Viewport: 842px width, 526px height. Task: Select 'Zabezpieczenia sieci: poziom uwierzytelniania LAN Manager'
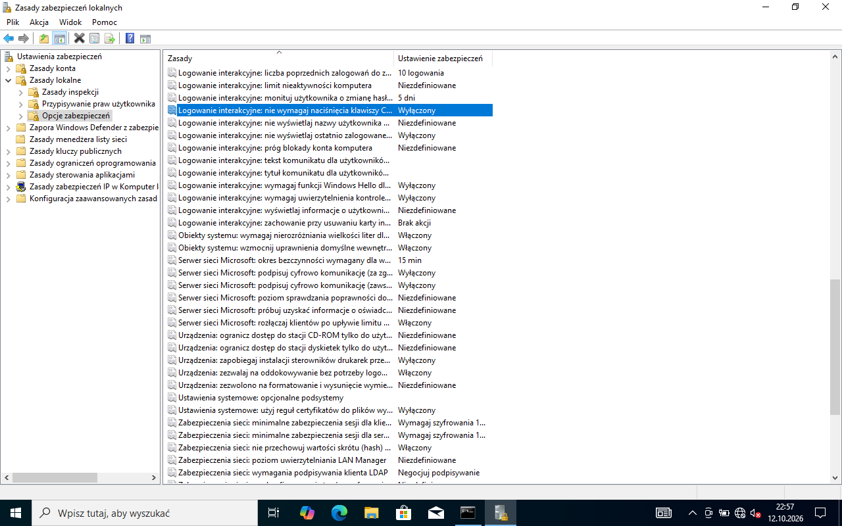pyautogui.click(x=282, y=460)
